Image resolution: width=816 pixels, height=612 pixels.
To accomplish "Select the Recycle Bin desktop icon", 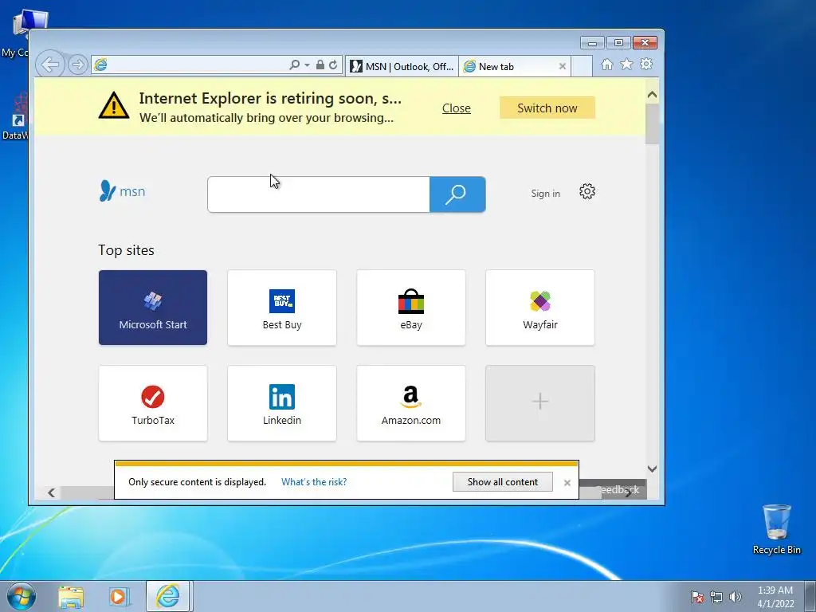I will tap(776, 529).
